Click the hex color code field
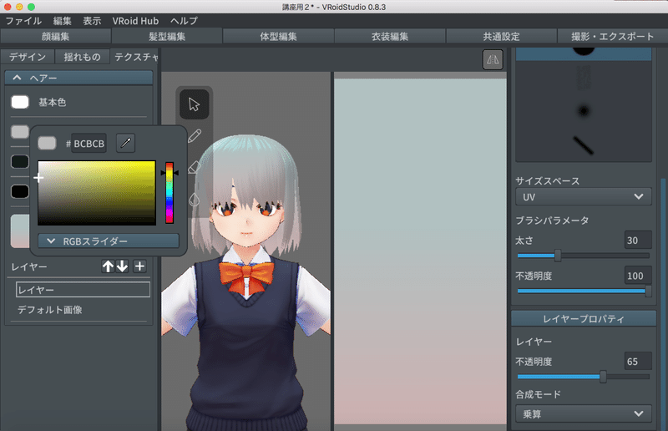668x431 pixels. pos(89,143)
